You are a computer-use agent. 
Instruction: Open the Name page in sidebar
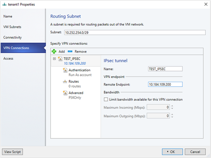[x=8, y=16]
